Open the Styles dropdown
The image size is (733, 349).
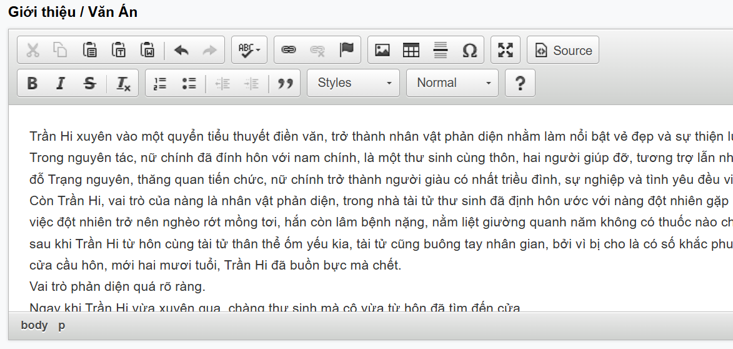pos(354,83)
